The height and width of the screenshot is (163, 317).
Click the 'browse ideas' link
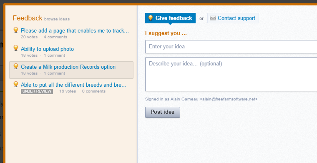(57, 19)
